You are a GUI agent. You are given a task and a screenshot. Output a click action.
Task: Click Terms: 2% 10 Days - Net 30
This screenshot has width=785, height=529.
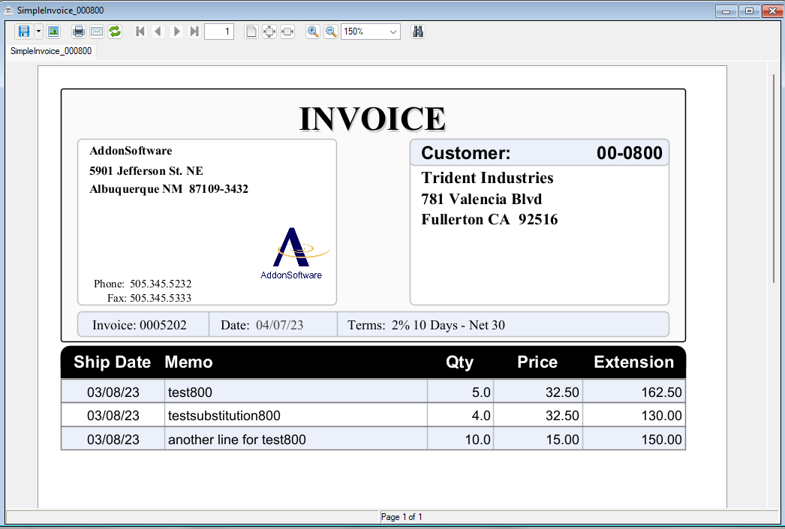(x=426, y=326)
